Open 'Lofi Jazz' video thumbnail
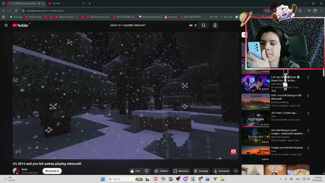325x183 pixels. [256, 83]
